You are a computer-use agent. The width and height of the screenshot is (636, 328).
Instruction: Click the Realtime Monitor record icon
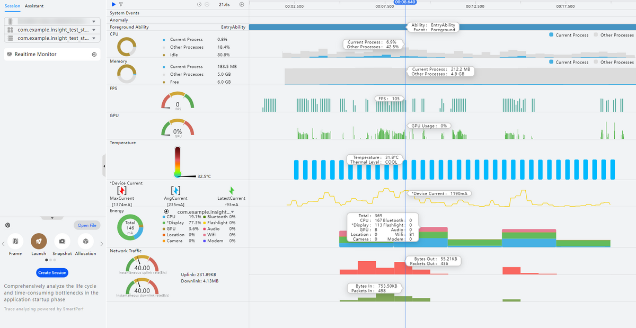tap(94, 54)
